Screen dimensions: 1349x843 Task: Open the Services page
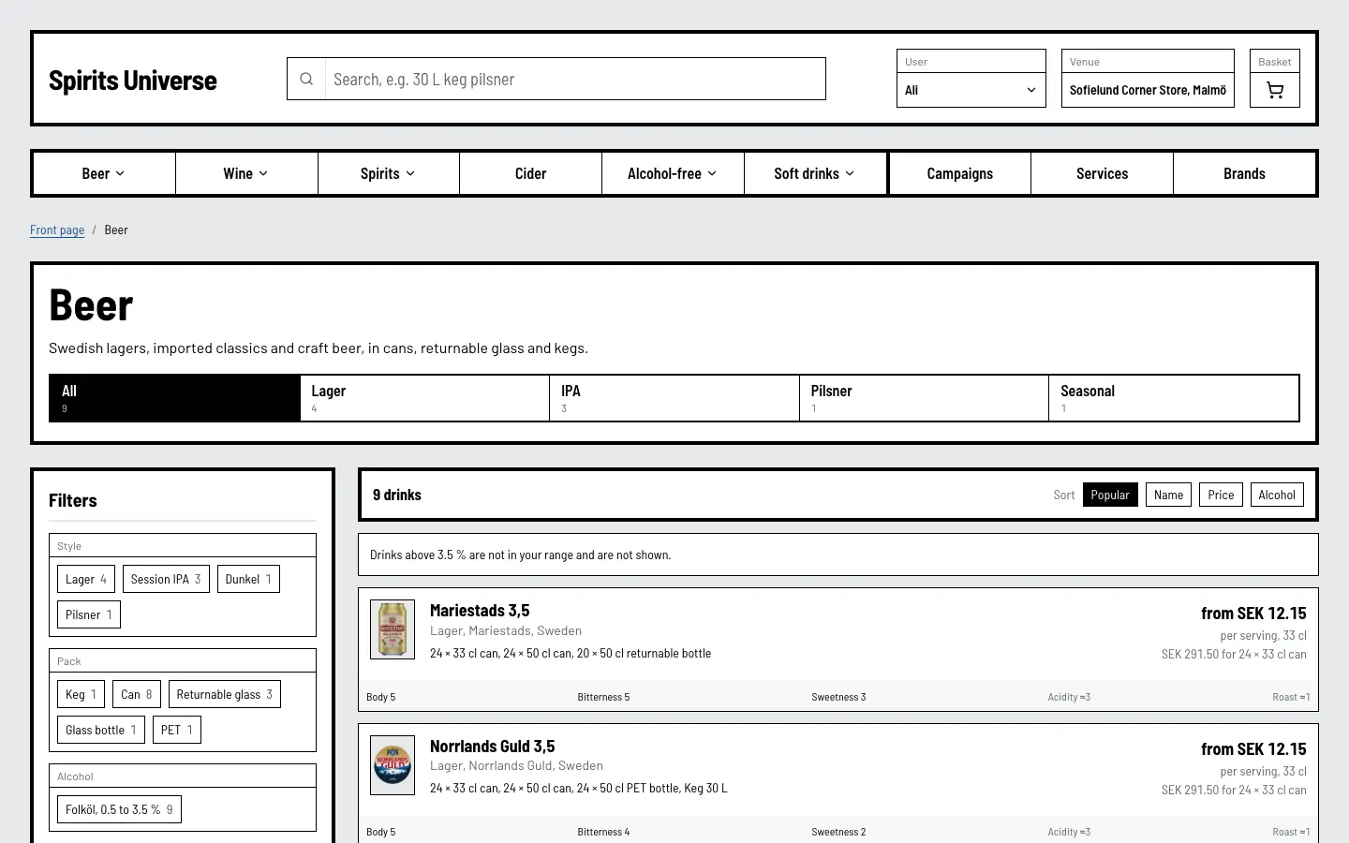click(1103, 173)
